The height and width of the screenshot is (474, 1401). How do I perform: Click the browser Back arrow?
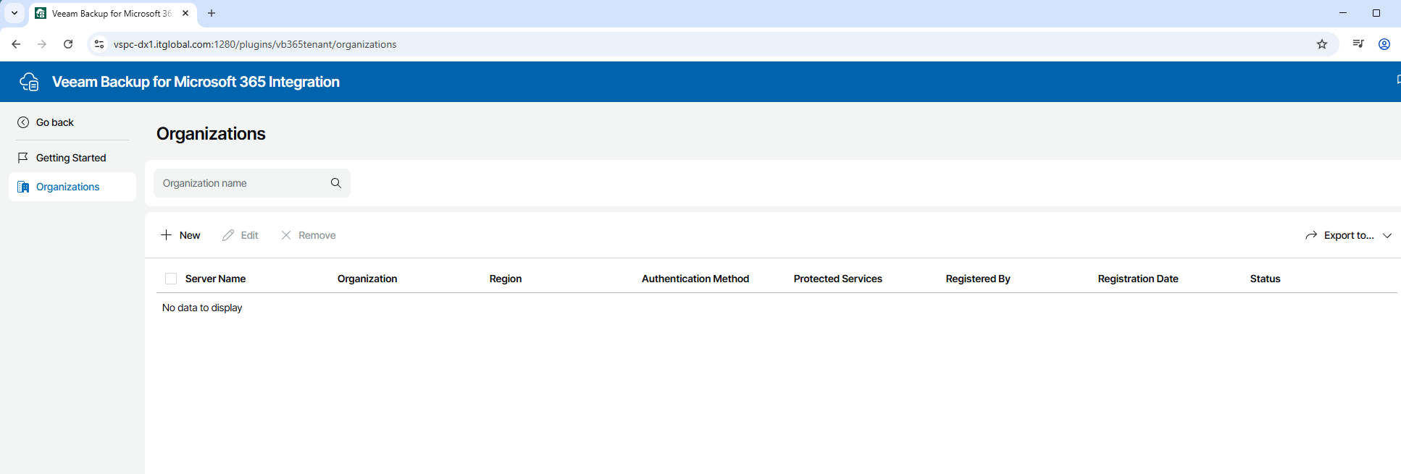click(x=16, y=44)
